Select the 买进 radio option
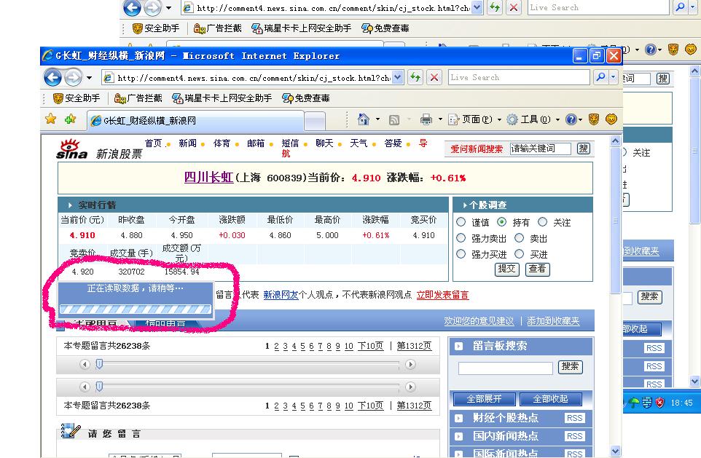 point(519,254)
